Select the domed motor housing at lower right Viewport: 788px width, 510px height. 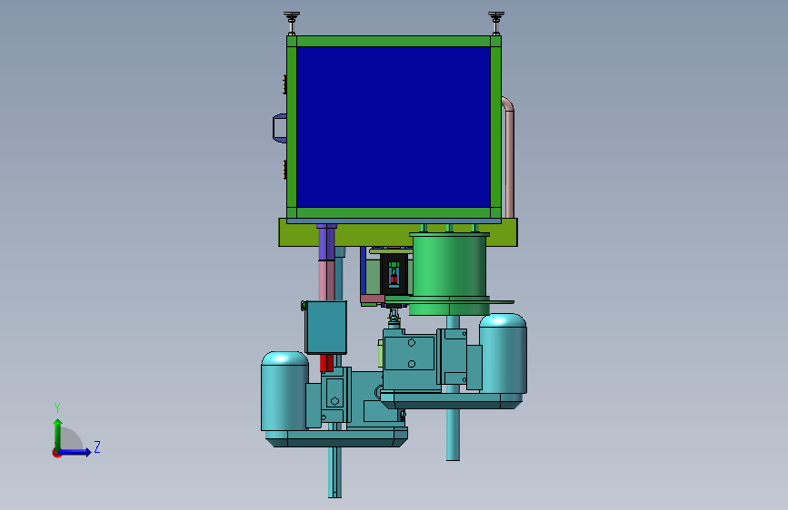point(503,353)
